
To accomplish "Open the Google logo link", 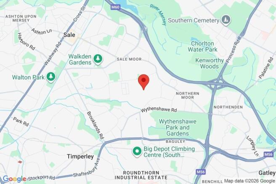I will (x=14, y=179).
